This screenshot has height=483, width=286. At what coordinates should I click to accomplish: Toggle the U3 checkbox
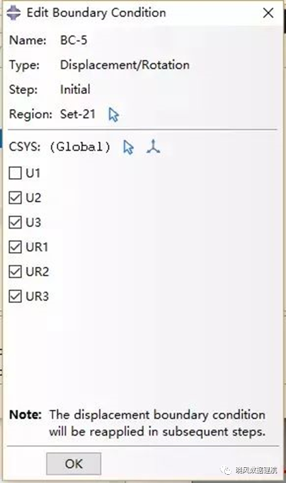click(x=15, y=222)
